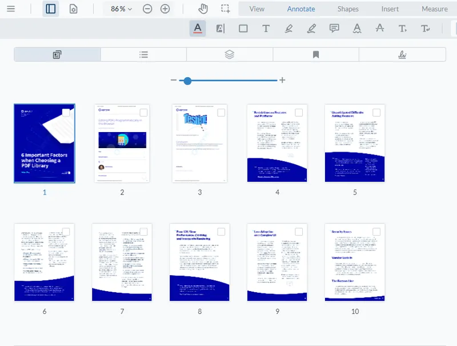Image resolution: width=457 pixels, height=346 pixels.
Task: Select the checkbox on page 8 thumbnail
Action: click(x=221, y=232)
